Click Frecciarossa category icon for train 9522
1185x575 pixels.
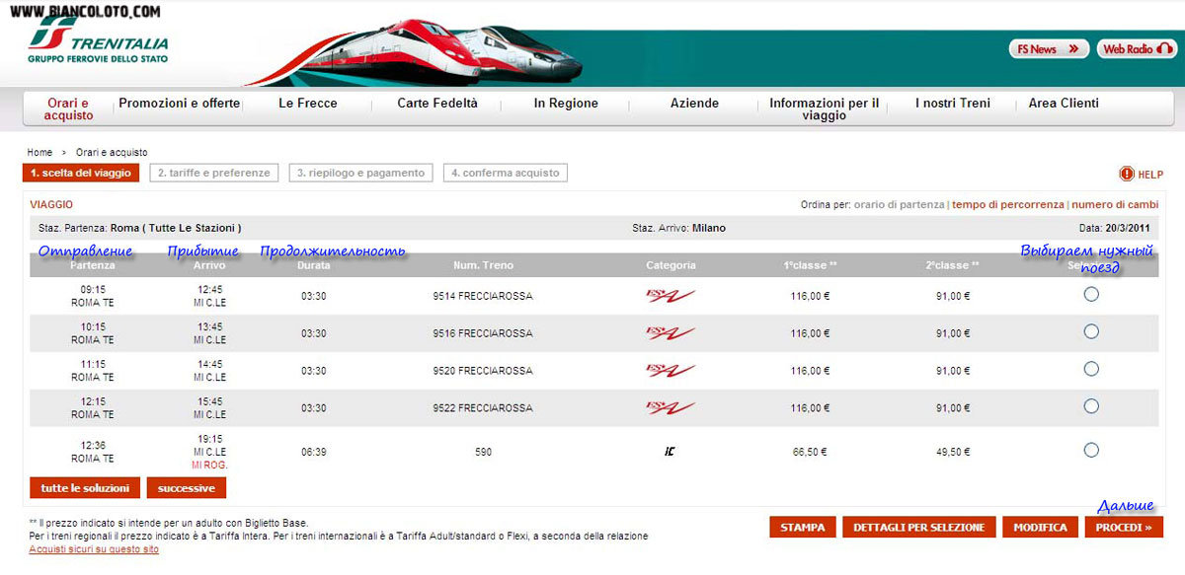[671, 407]
